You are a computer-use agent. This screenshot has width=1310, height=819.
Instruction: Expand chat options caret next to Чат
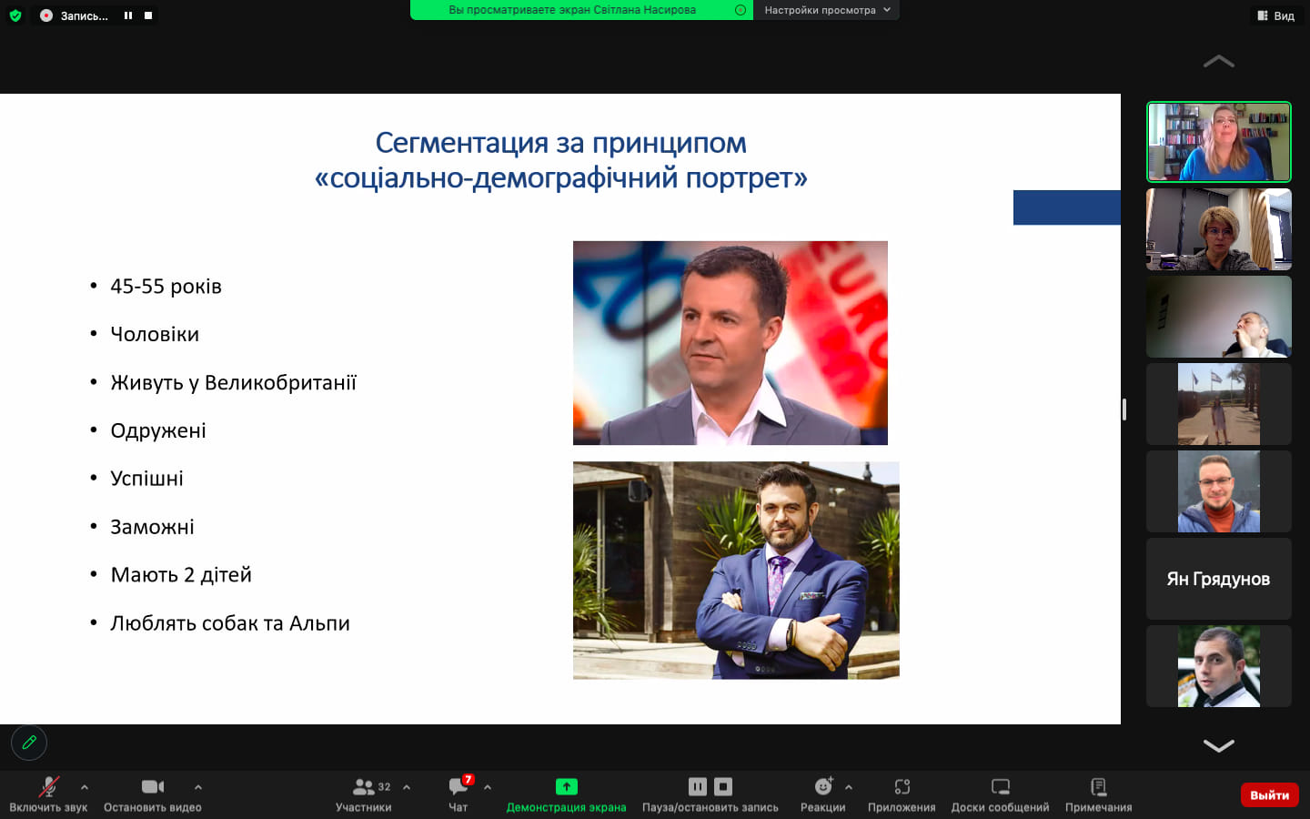[x=488, y=787]
